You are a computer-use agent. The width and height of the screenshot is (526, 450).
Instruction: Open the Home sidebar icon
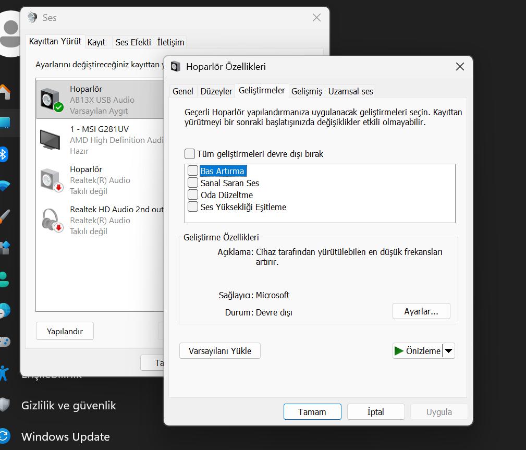[5, 92]
